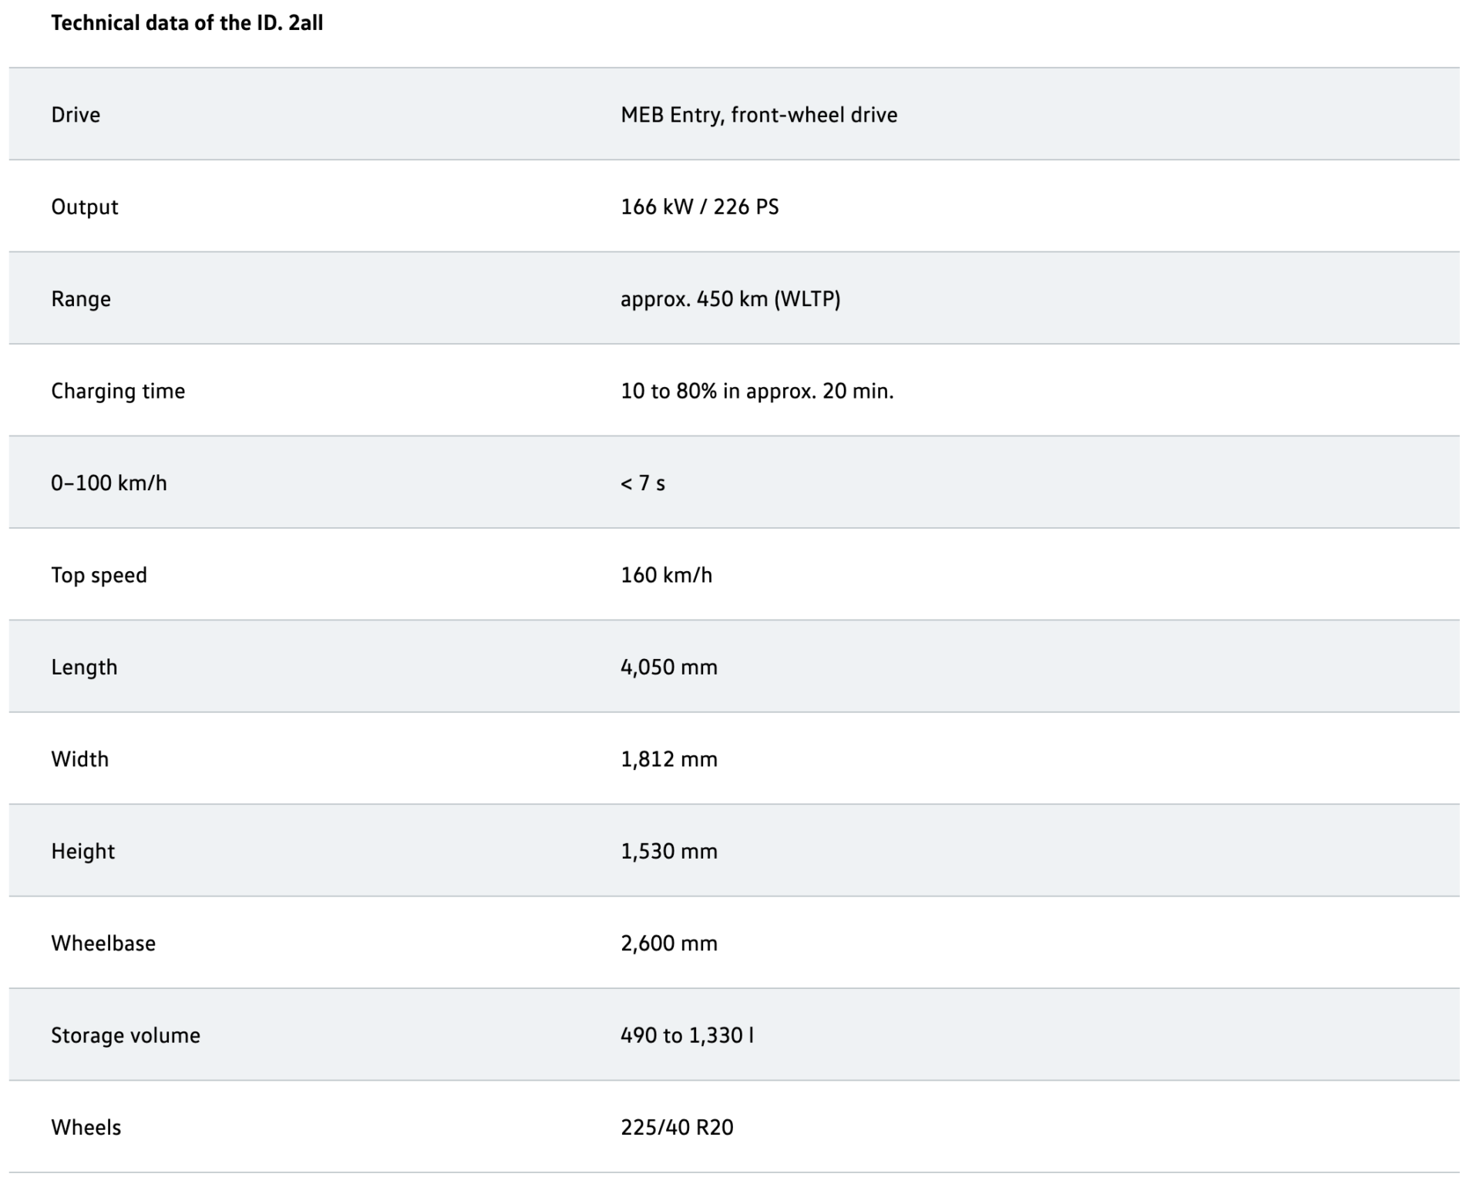The image size is (1480, 1194).
Task: Select the '1,812 mm' width value
Action: [669, 759]
